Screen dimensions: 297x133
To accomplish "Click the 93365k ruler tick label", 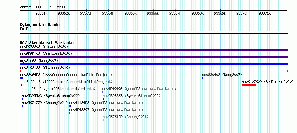I will [x=130, y=13].
